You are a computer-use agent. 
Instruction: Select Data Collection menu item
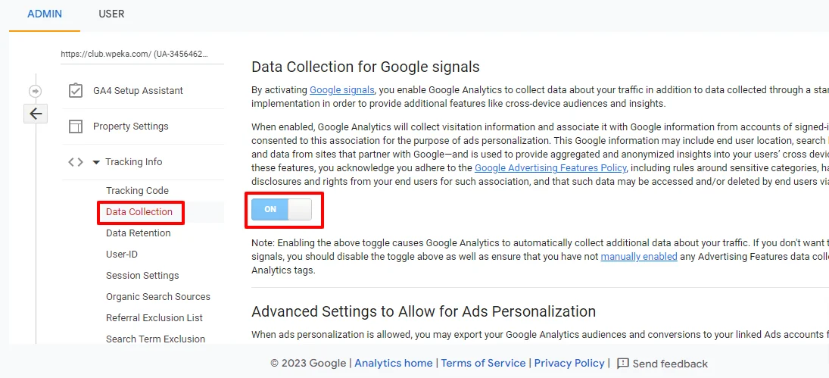click(139, 212)
